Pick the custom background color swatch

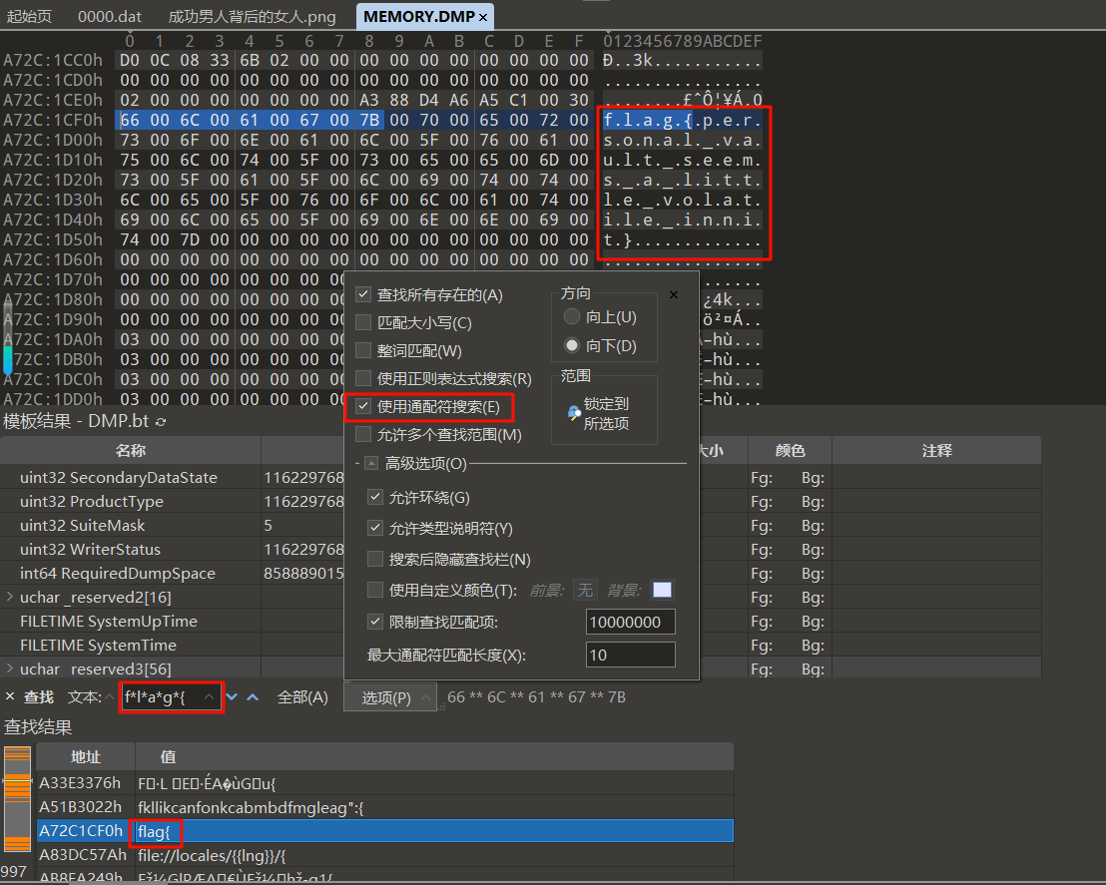pyautogui.click(x=663, y=590)
